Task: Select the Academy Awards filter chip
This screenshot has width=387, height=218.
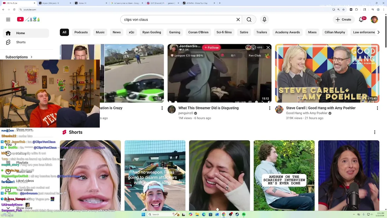Action: (x=288, y=32)
